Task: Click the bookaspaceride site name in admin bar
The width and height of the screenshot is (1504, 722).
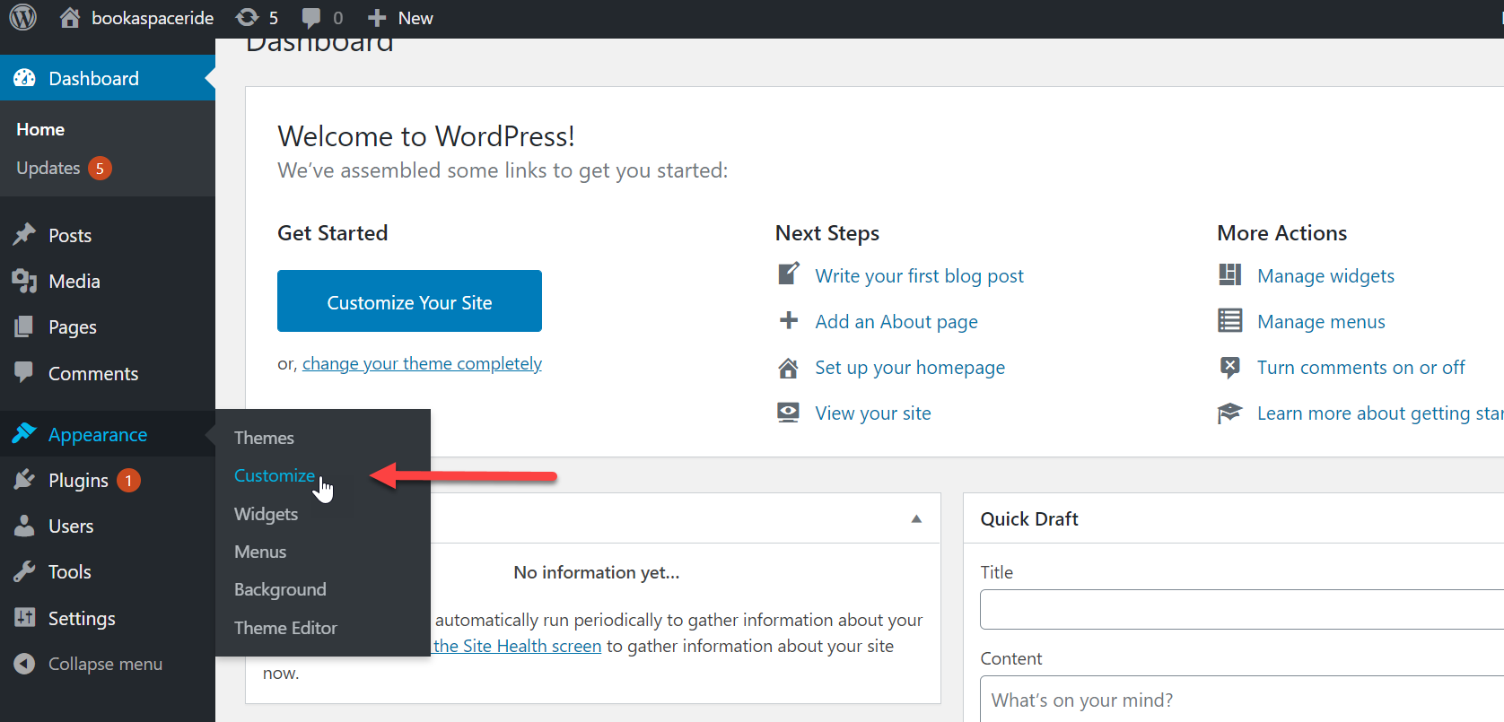Action: point(153,18)
